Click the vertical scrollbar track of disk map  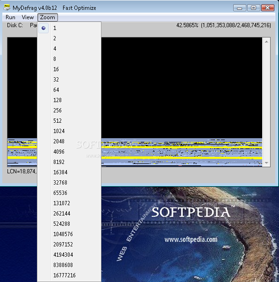[266, 102]
